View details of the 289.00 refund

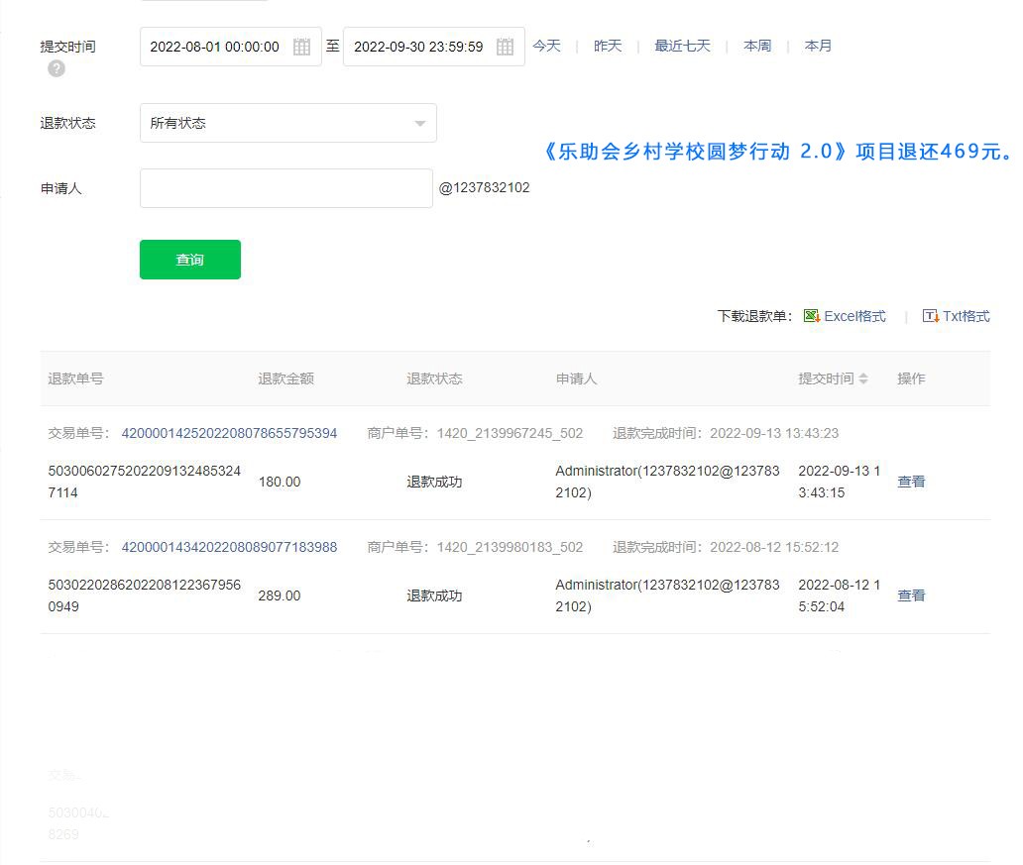point(911,595)
